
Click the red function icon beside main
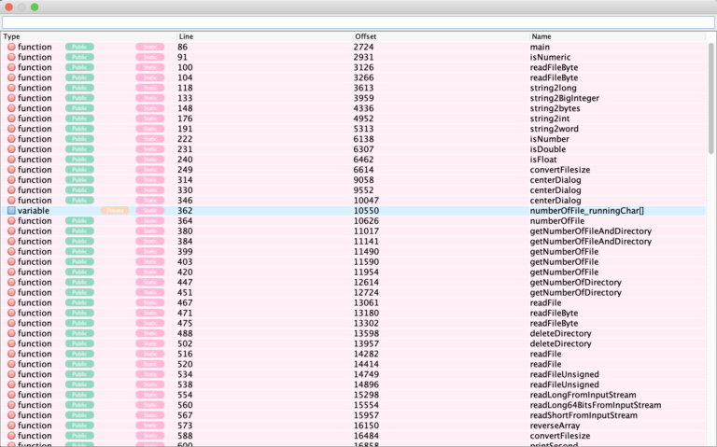pyautogui.click(x=11, y=47)
